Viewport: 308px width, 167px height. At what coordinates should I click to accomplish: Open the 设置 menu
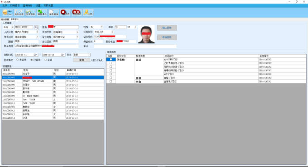coord(38,5)
